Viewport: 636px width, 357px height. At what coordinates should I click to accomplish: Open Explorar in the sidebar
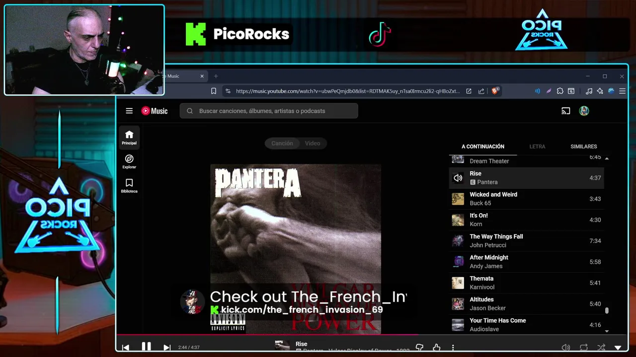129,162
